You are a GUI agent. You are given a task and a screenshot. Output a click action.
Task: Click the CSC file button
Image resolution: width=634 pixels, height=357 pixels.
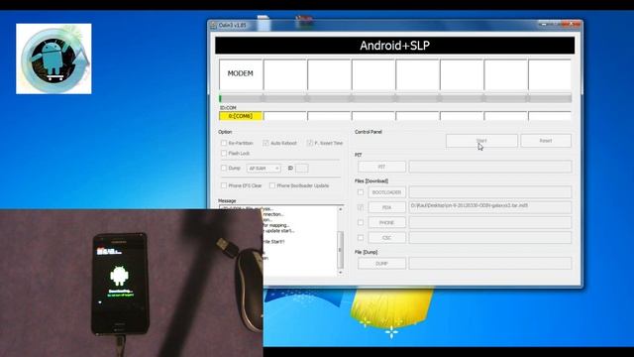click(387, 238)
